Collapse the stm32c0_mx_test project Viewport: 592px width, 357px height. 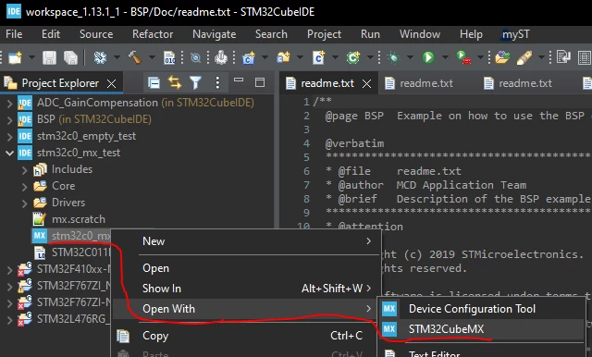click(10, 153)
